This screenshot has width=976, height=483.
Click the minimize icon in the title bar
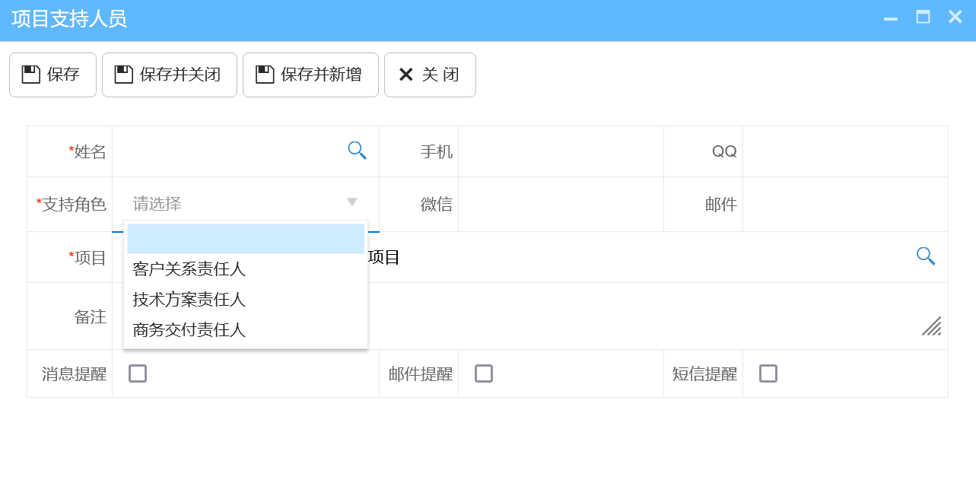click(x=889, y=17)
